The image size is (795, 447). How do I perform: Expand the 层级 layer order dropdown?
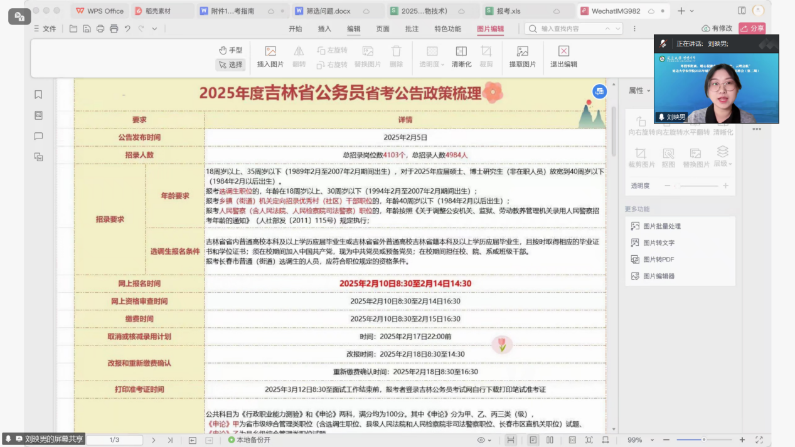tap(723, 157)
